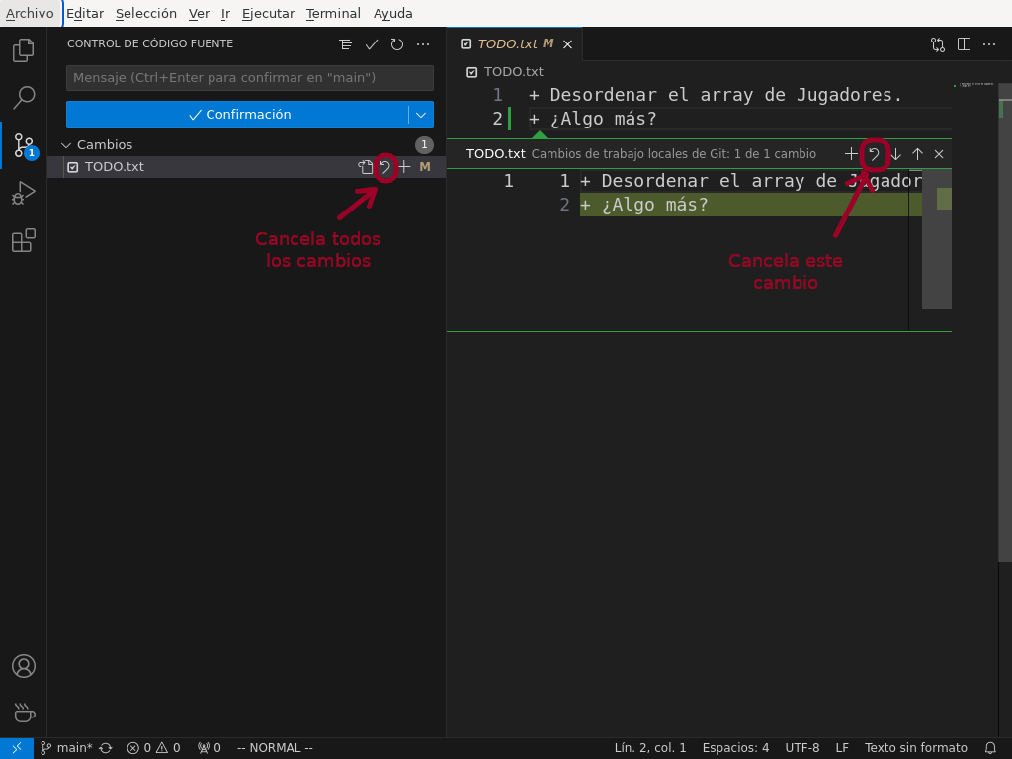Select the TODO.txt editor tab

[514, 44]
